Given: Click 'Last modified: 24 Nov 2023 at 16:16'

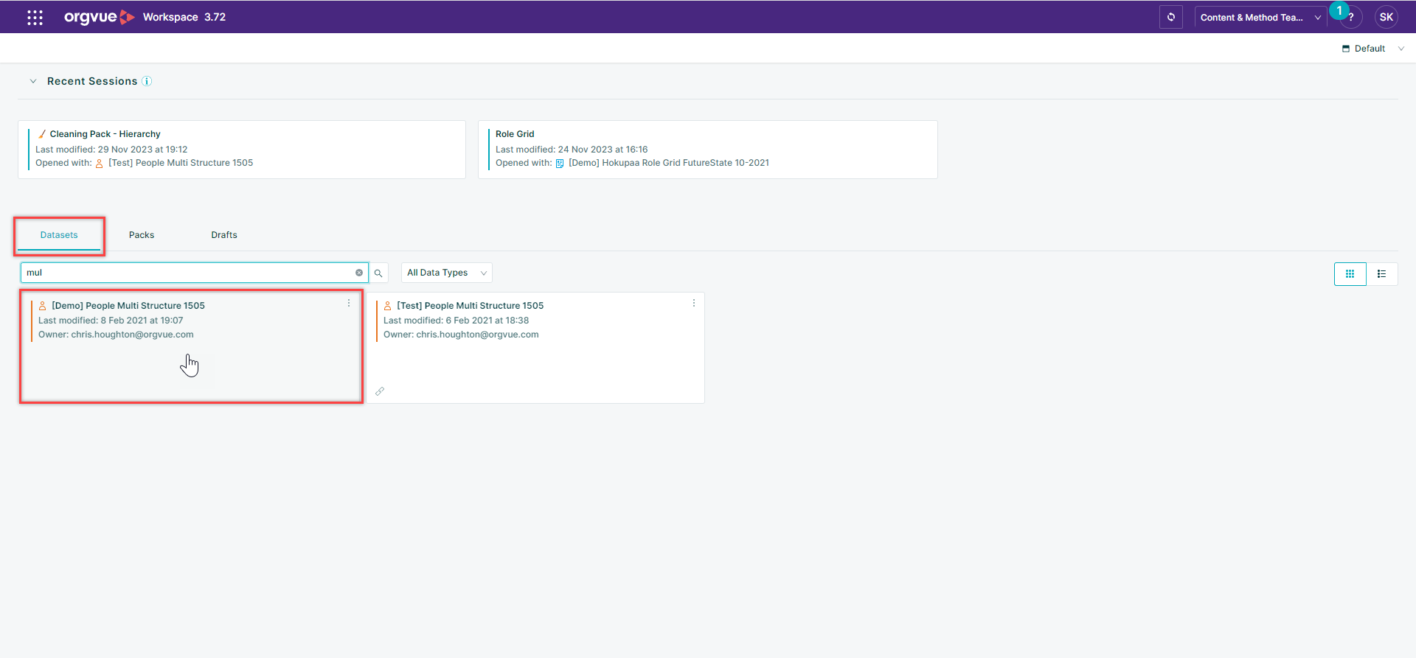Looking at the screenshot, I should [572, 150].
